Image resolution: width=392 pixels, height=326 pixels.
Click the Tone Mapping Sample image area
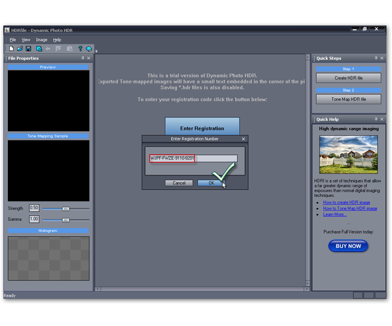coord(48,171)
